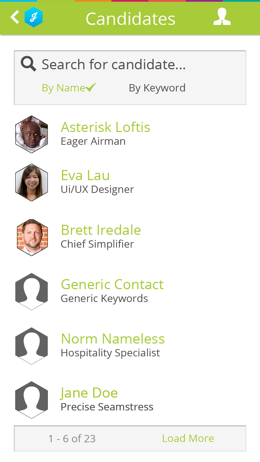Tap the Jane Doe name
The image size is (260, 462).
point(89,393)
